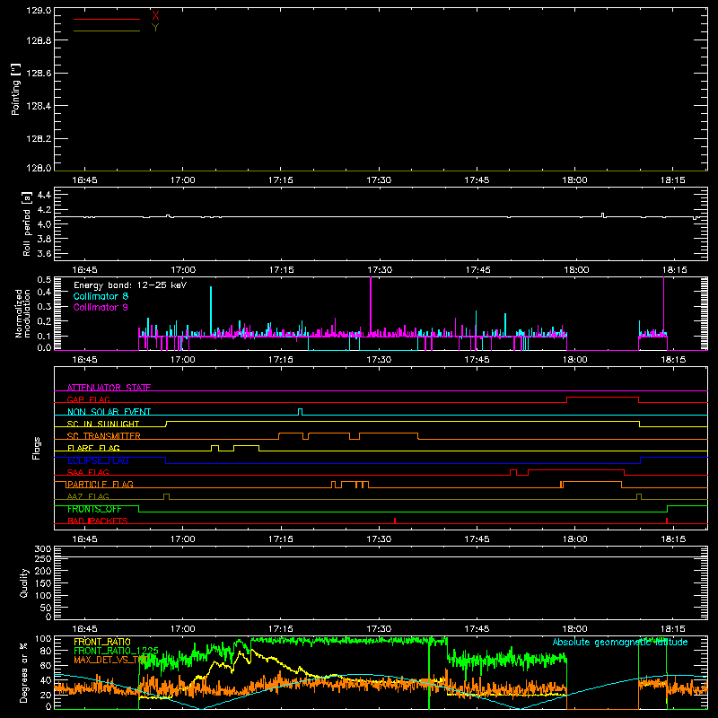The height and width of the screenshot is (718, 718).
Task: Click the tall cyan Collimator 8 spike near 17:04
Action: coord(211,310)
